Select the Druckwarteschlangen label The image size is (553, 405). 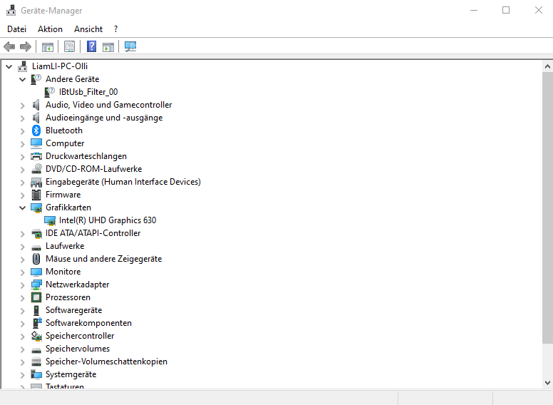pos(86,156)
